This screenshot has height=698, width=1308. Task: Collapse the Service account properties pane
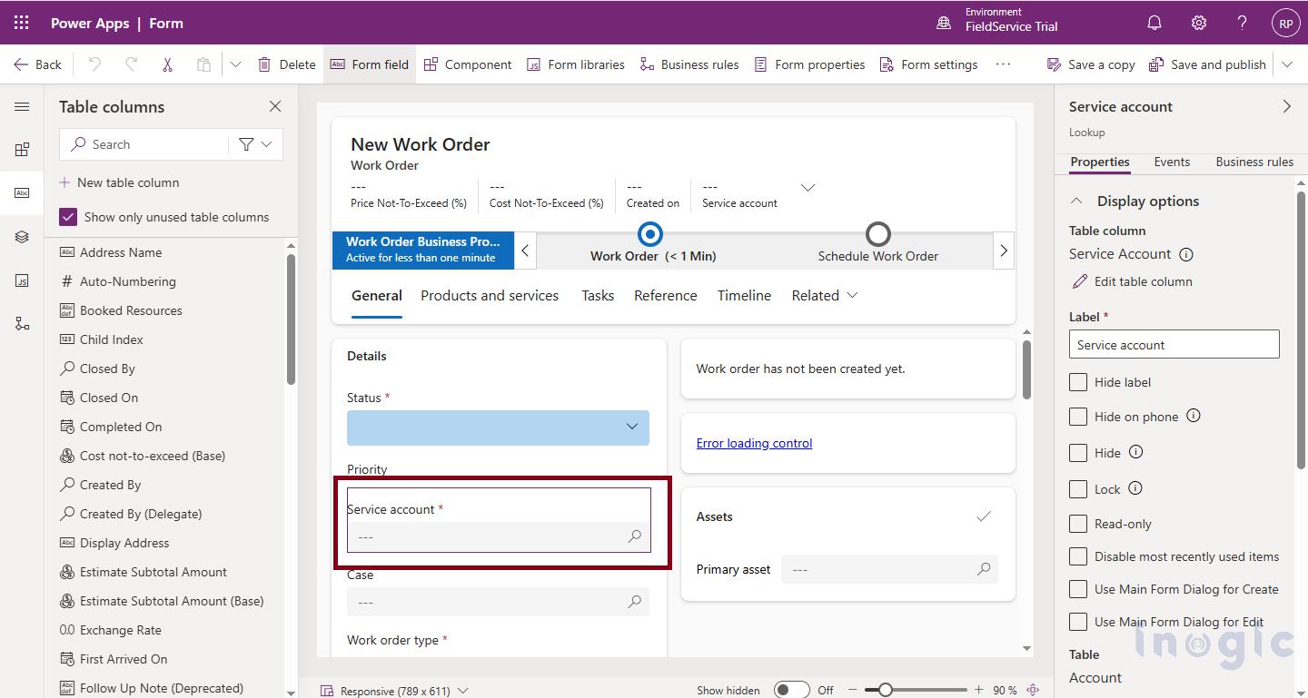click(x=1286, y=106)
